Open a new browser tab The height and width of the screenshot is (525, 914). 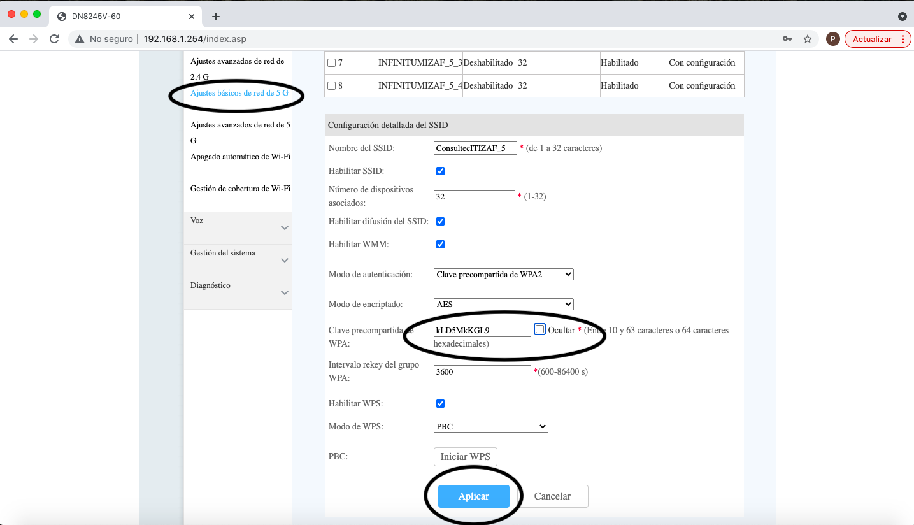[216, 17]
